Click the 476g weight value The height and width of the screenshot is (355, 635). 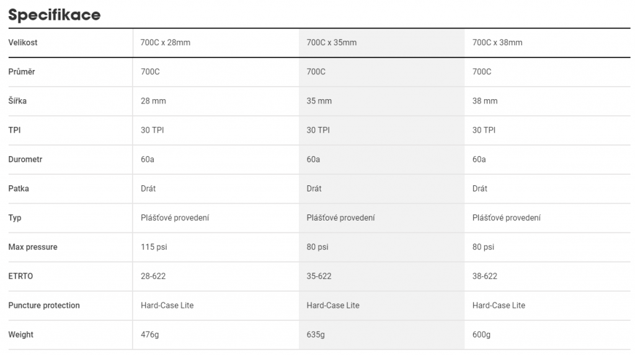tap(150, 335)
